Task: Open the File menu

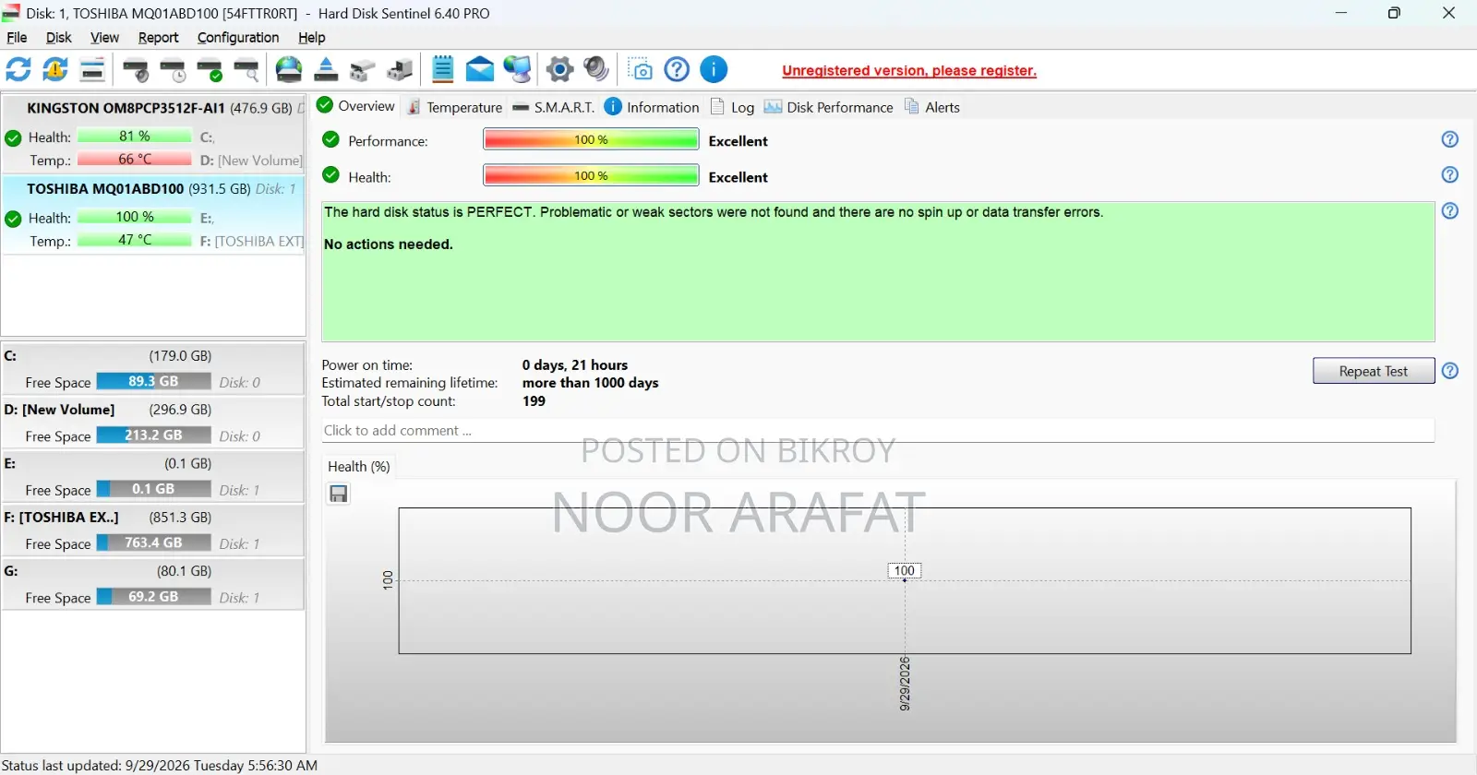Action: click(x=17, y=38)
